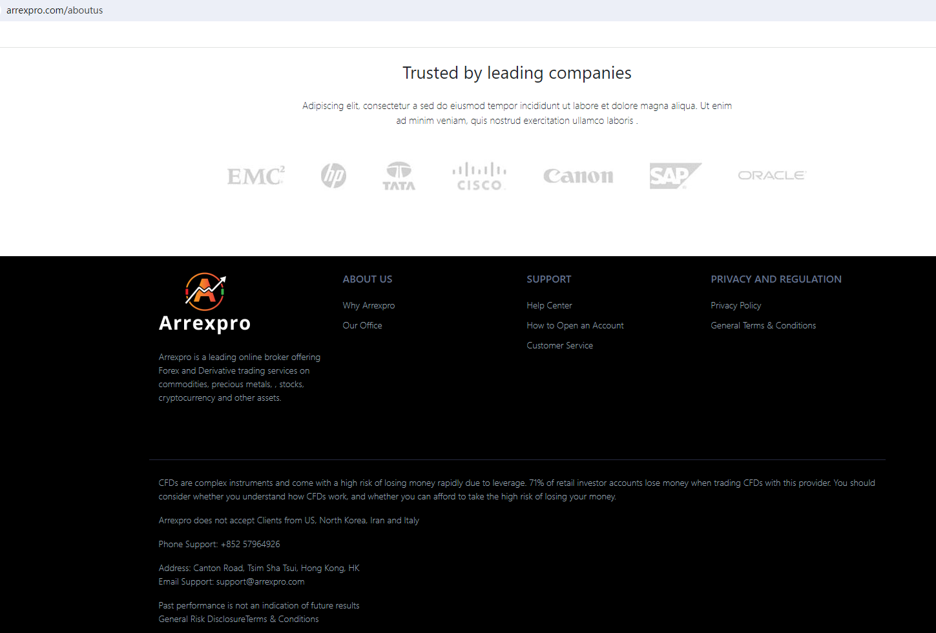
Task: Visit the Customer Service page
Action: [560, 345]
